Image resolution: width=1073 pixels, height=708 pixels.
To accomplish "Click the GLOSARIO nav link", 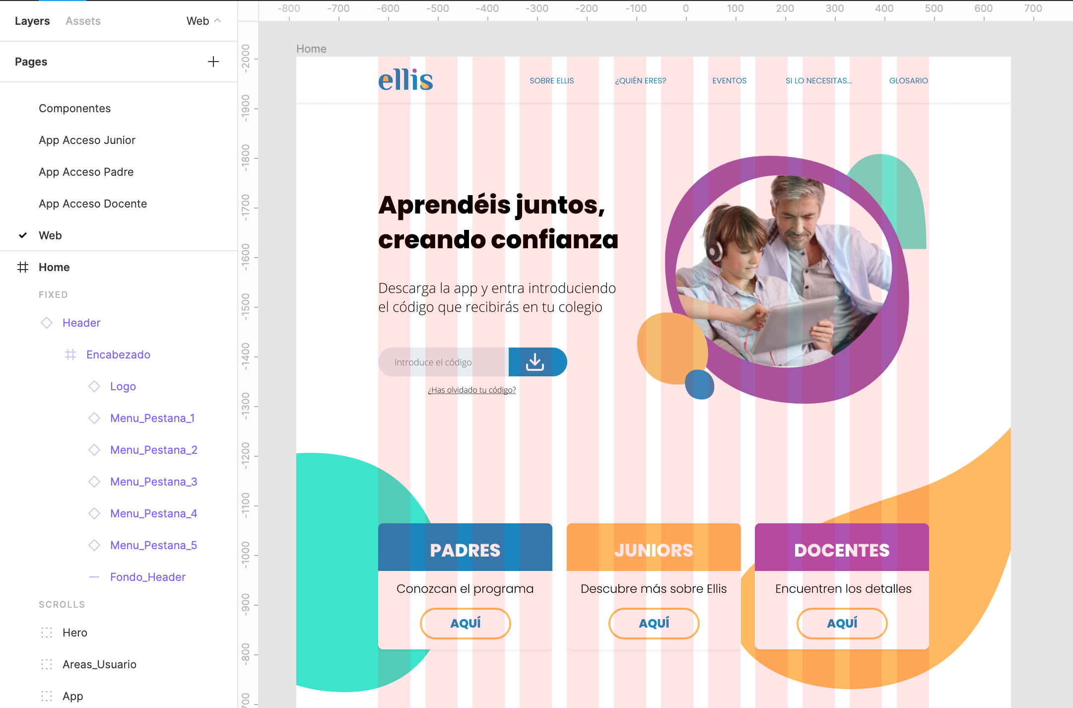I will [x=908, y=80].
